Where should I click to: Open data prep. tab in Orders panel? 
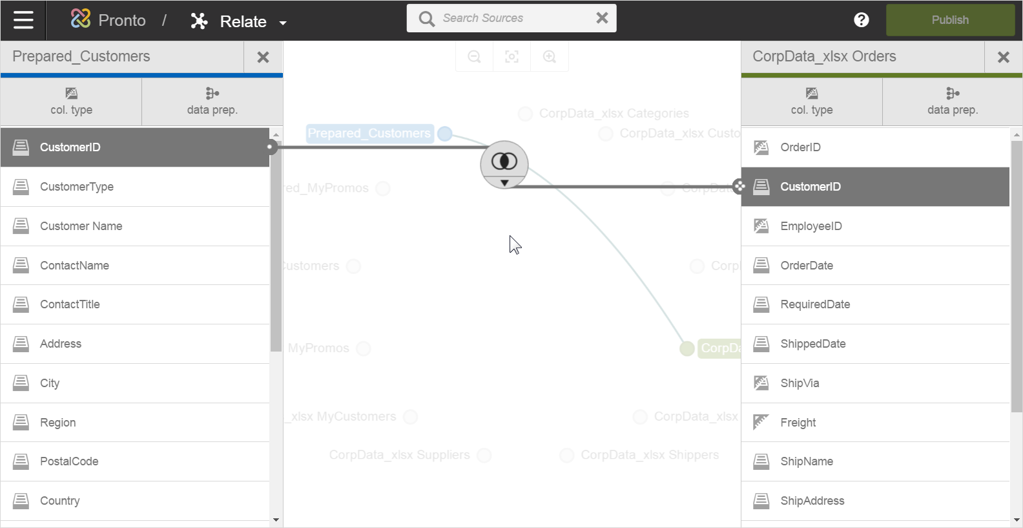click(x=952, y=101)
